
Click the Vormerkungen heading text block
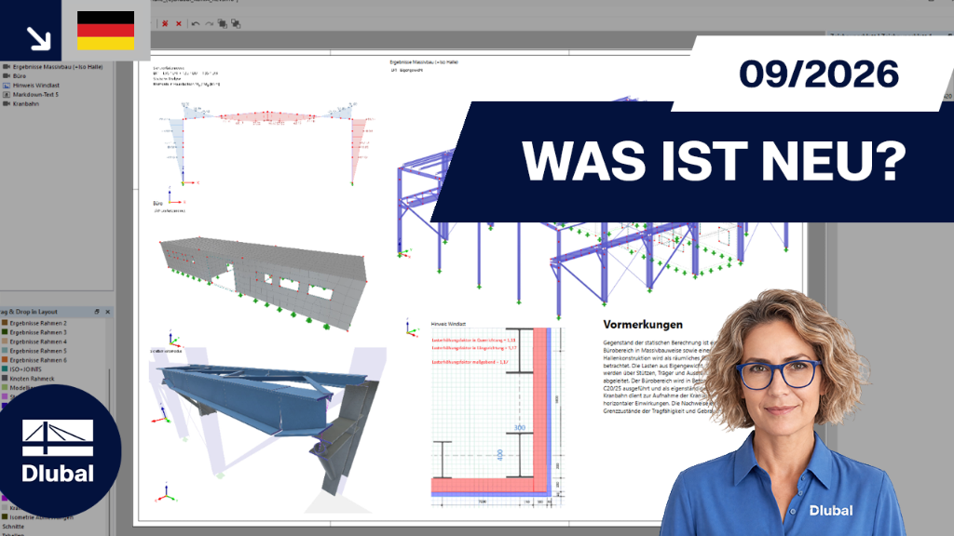click(643, 325)
